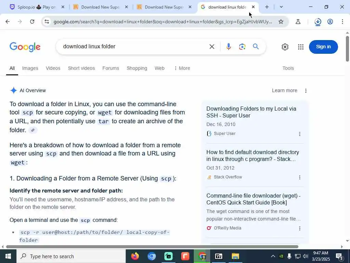This screenshot has width=350, height=263.
Task: Click the source link chip after 'folder.'
Action: 33,130
